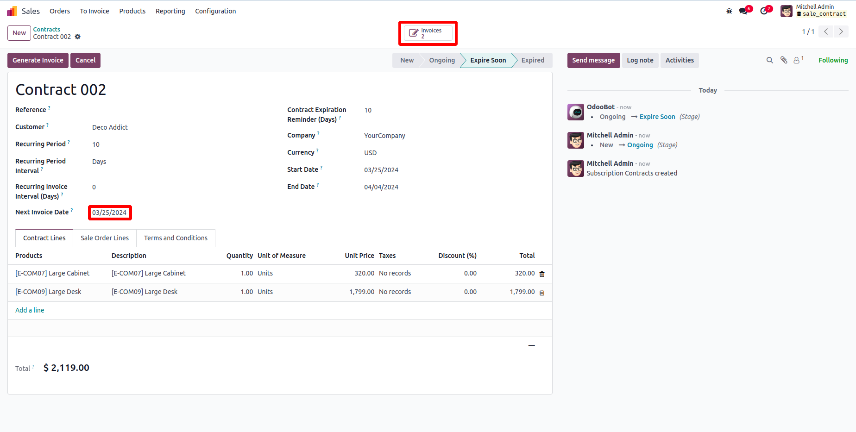Click the paperclip attachments icon
Screen dimensions: 856x432
click(x=784, y=60)
